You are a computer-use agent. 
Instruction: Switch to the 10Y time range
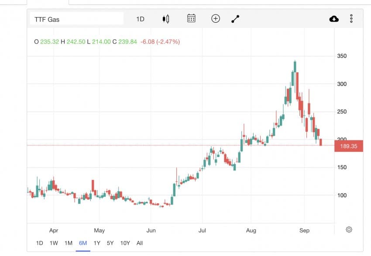point(125,243)
